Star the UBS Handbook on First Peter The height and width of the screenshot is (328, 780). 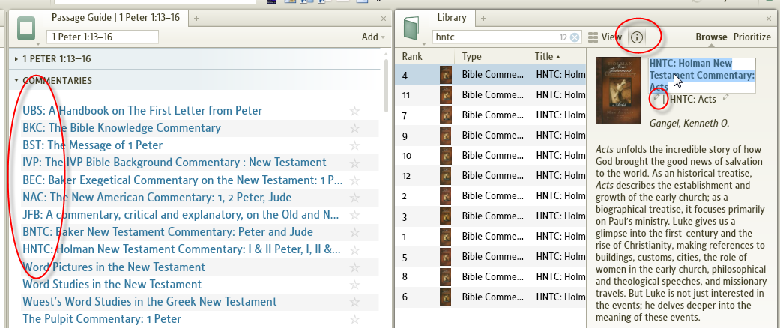coord(354,111)
